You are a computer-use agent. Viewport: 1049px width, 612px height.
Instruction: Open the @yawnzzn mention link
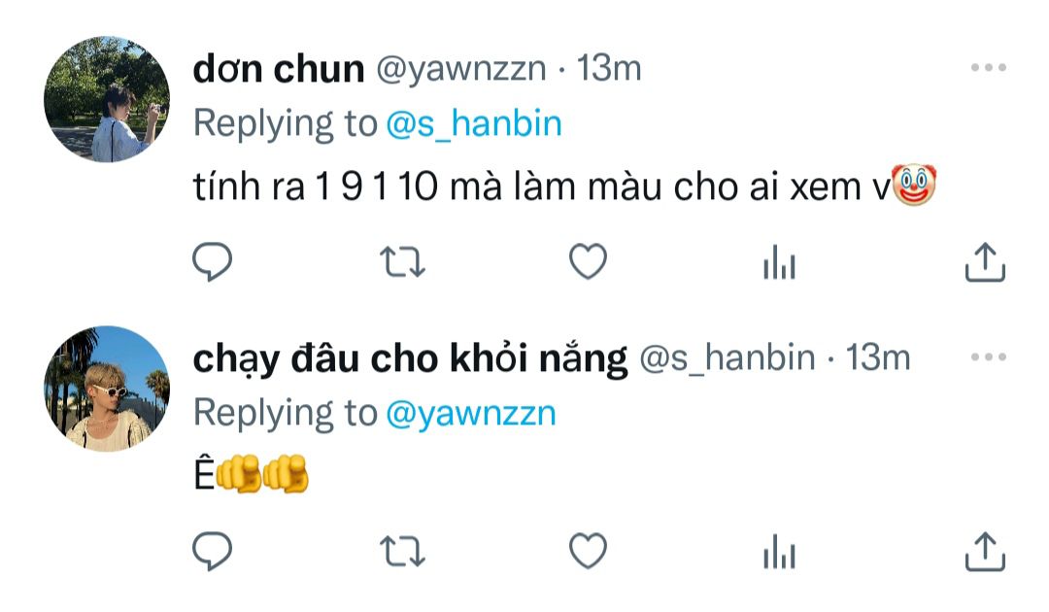click(x=471, y=414)
